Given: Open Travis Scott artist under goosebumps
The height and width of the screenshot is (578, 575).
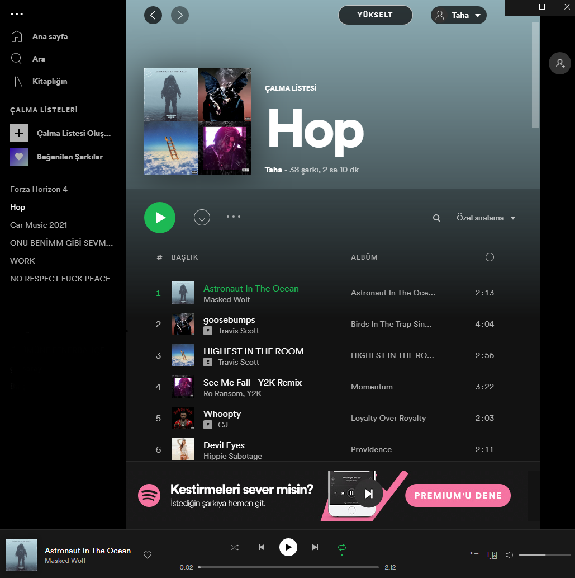Looking at the screenshot, I should [239, 331].
